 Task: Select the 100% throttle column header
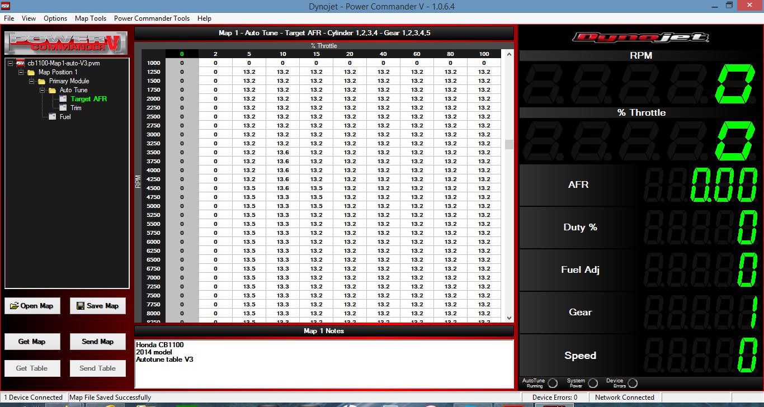tap(484, 54)
